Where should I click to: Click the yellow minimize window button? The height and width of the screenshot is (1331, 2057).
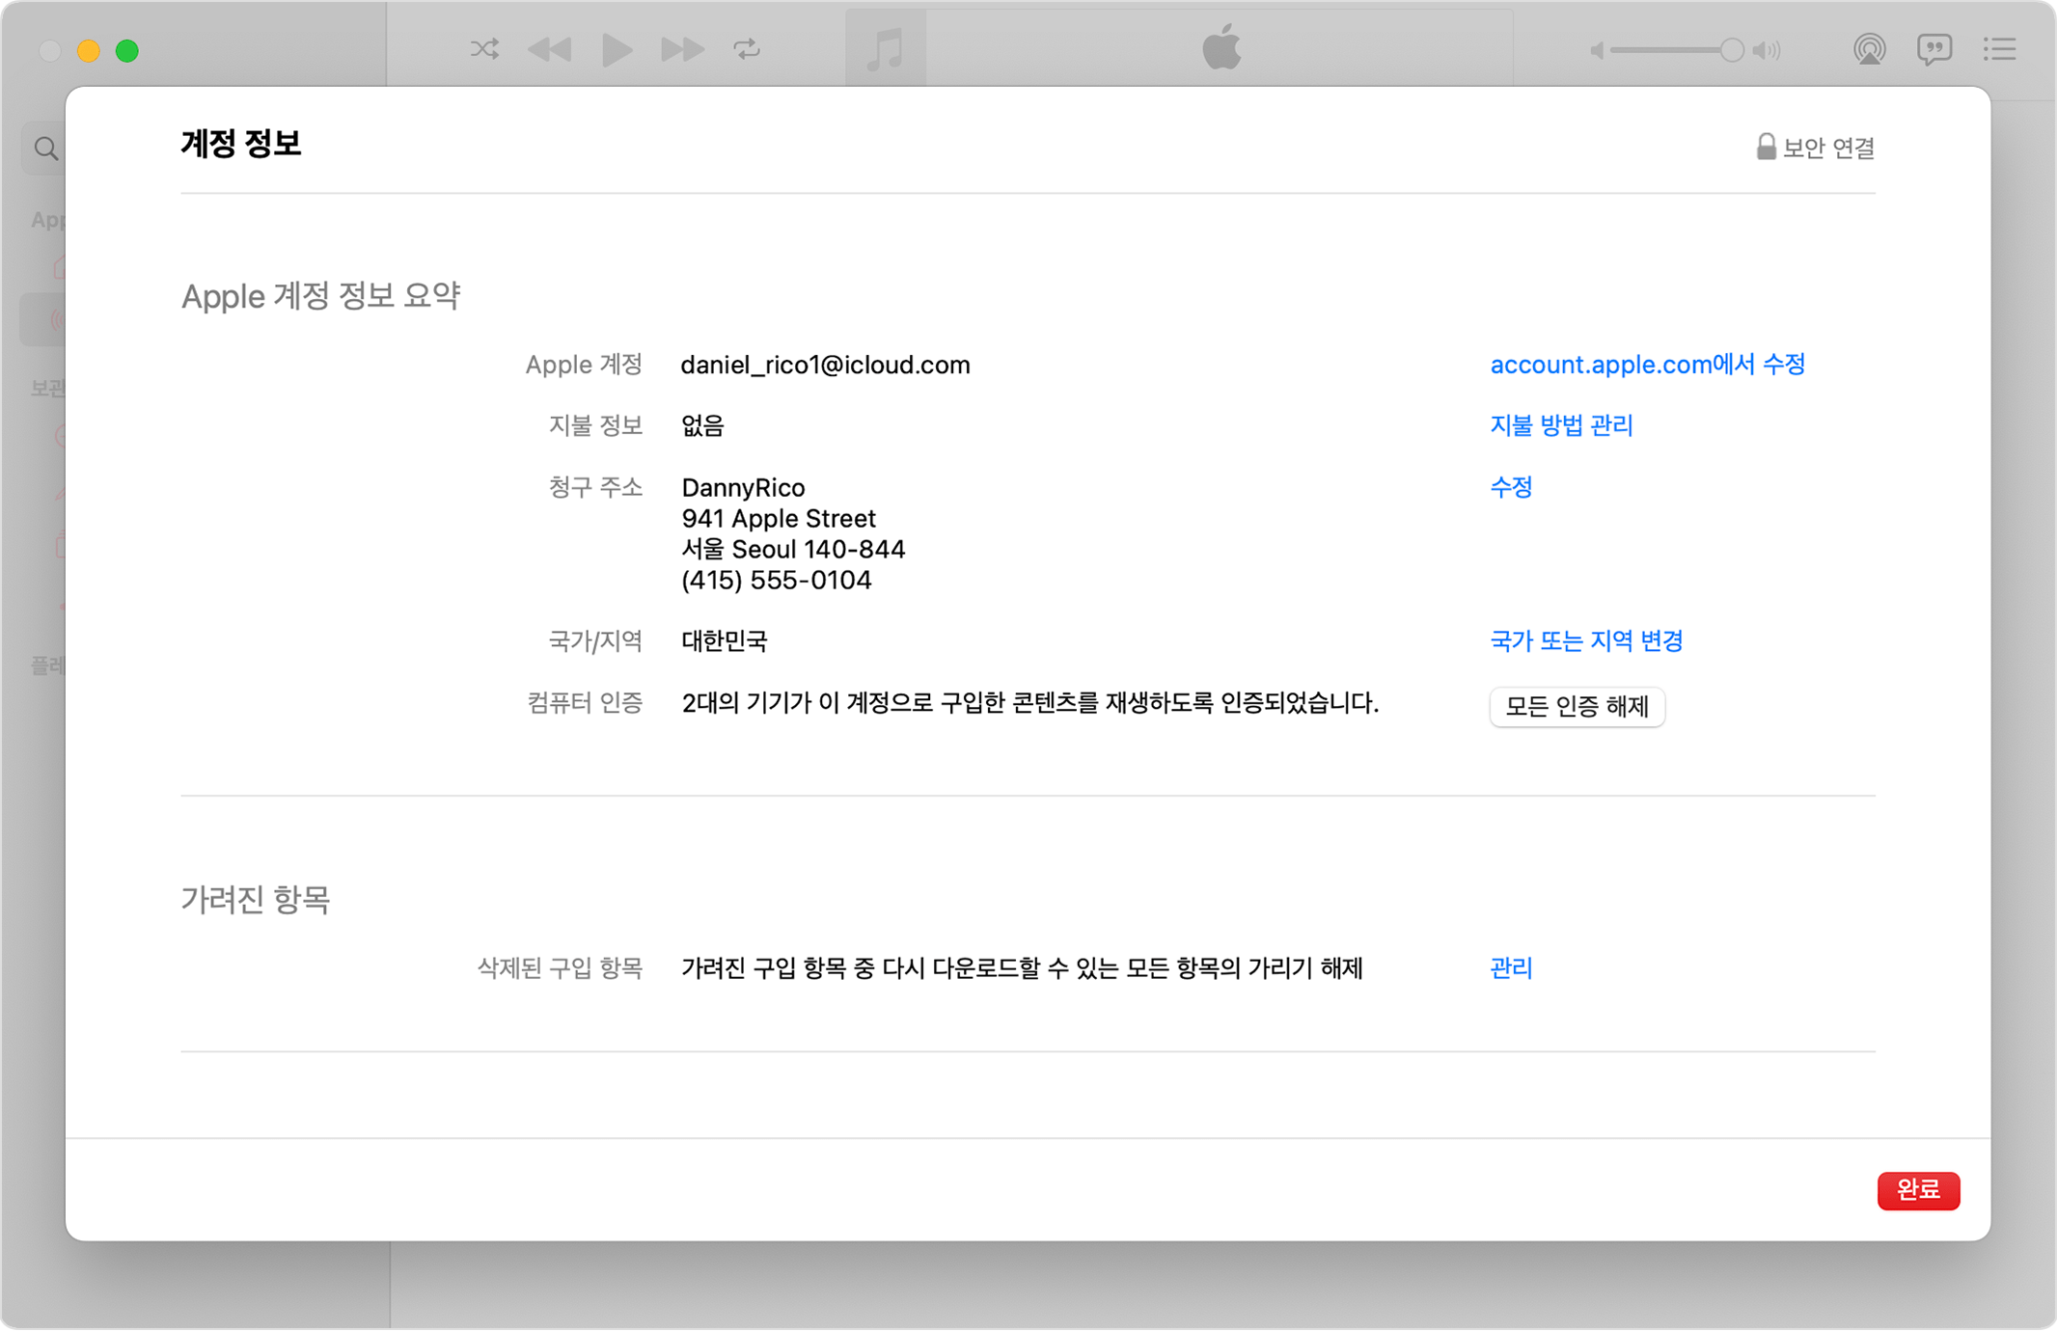coord(89,50)
